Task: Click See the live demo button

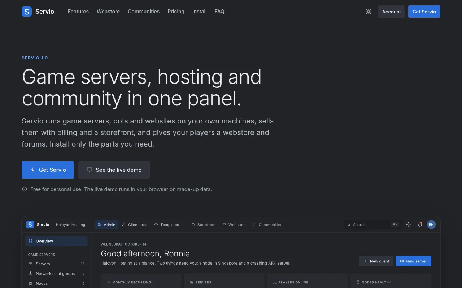Action: [x=114, y=170]
